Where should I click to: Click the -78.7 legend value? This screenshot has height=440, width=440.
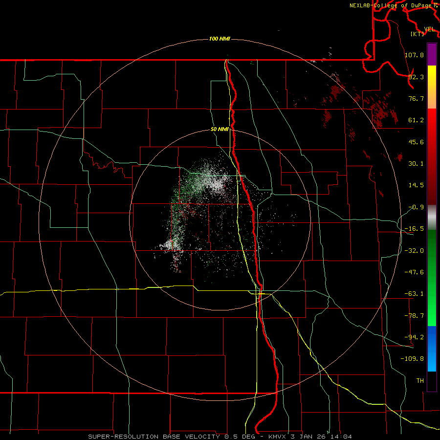coord(414,316)
